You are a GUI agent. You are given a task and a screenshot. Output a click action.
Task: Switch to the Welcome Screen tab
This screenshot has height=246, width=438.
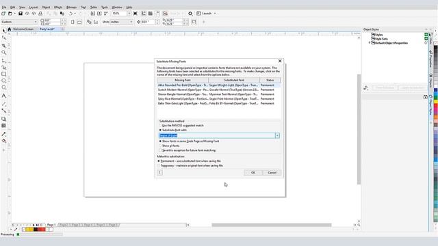pos(23,29)
